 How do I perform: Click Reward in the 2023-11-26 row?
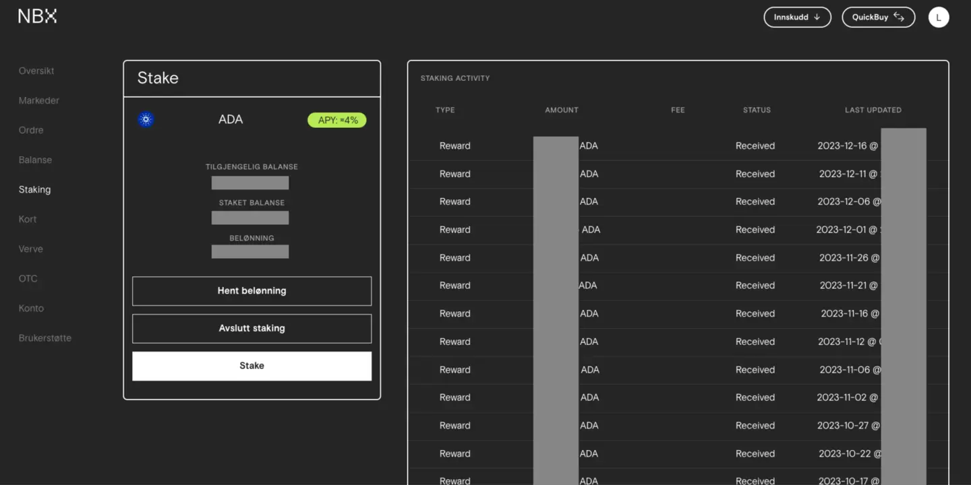455,258
